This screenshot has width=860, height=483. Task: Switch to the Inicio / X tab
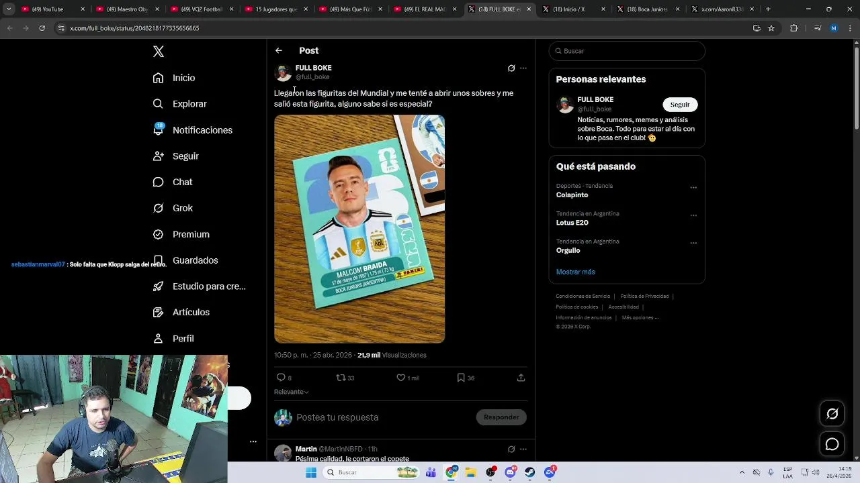tap(574, 9)
